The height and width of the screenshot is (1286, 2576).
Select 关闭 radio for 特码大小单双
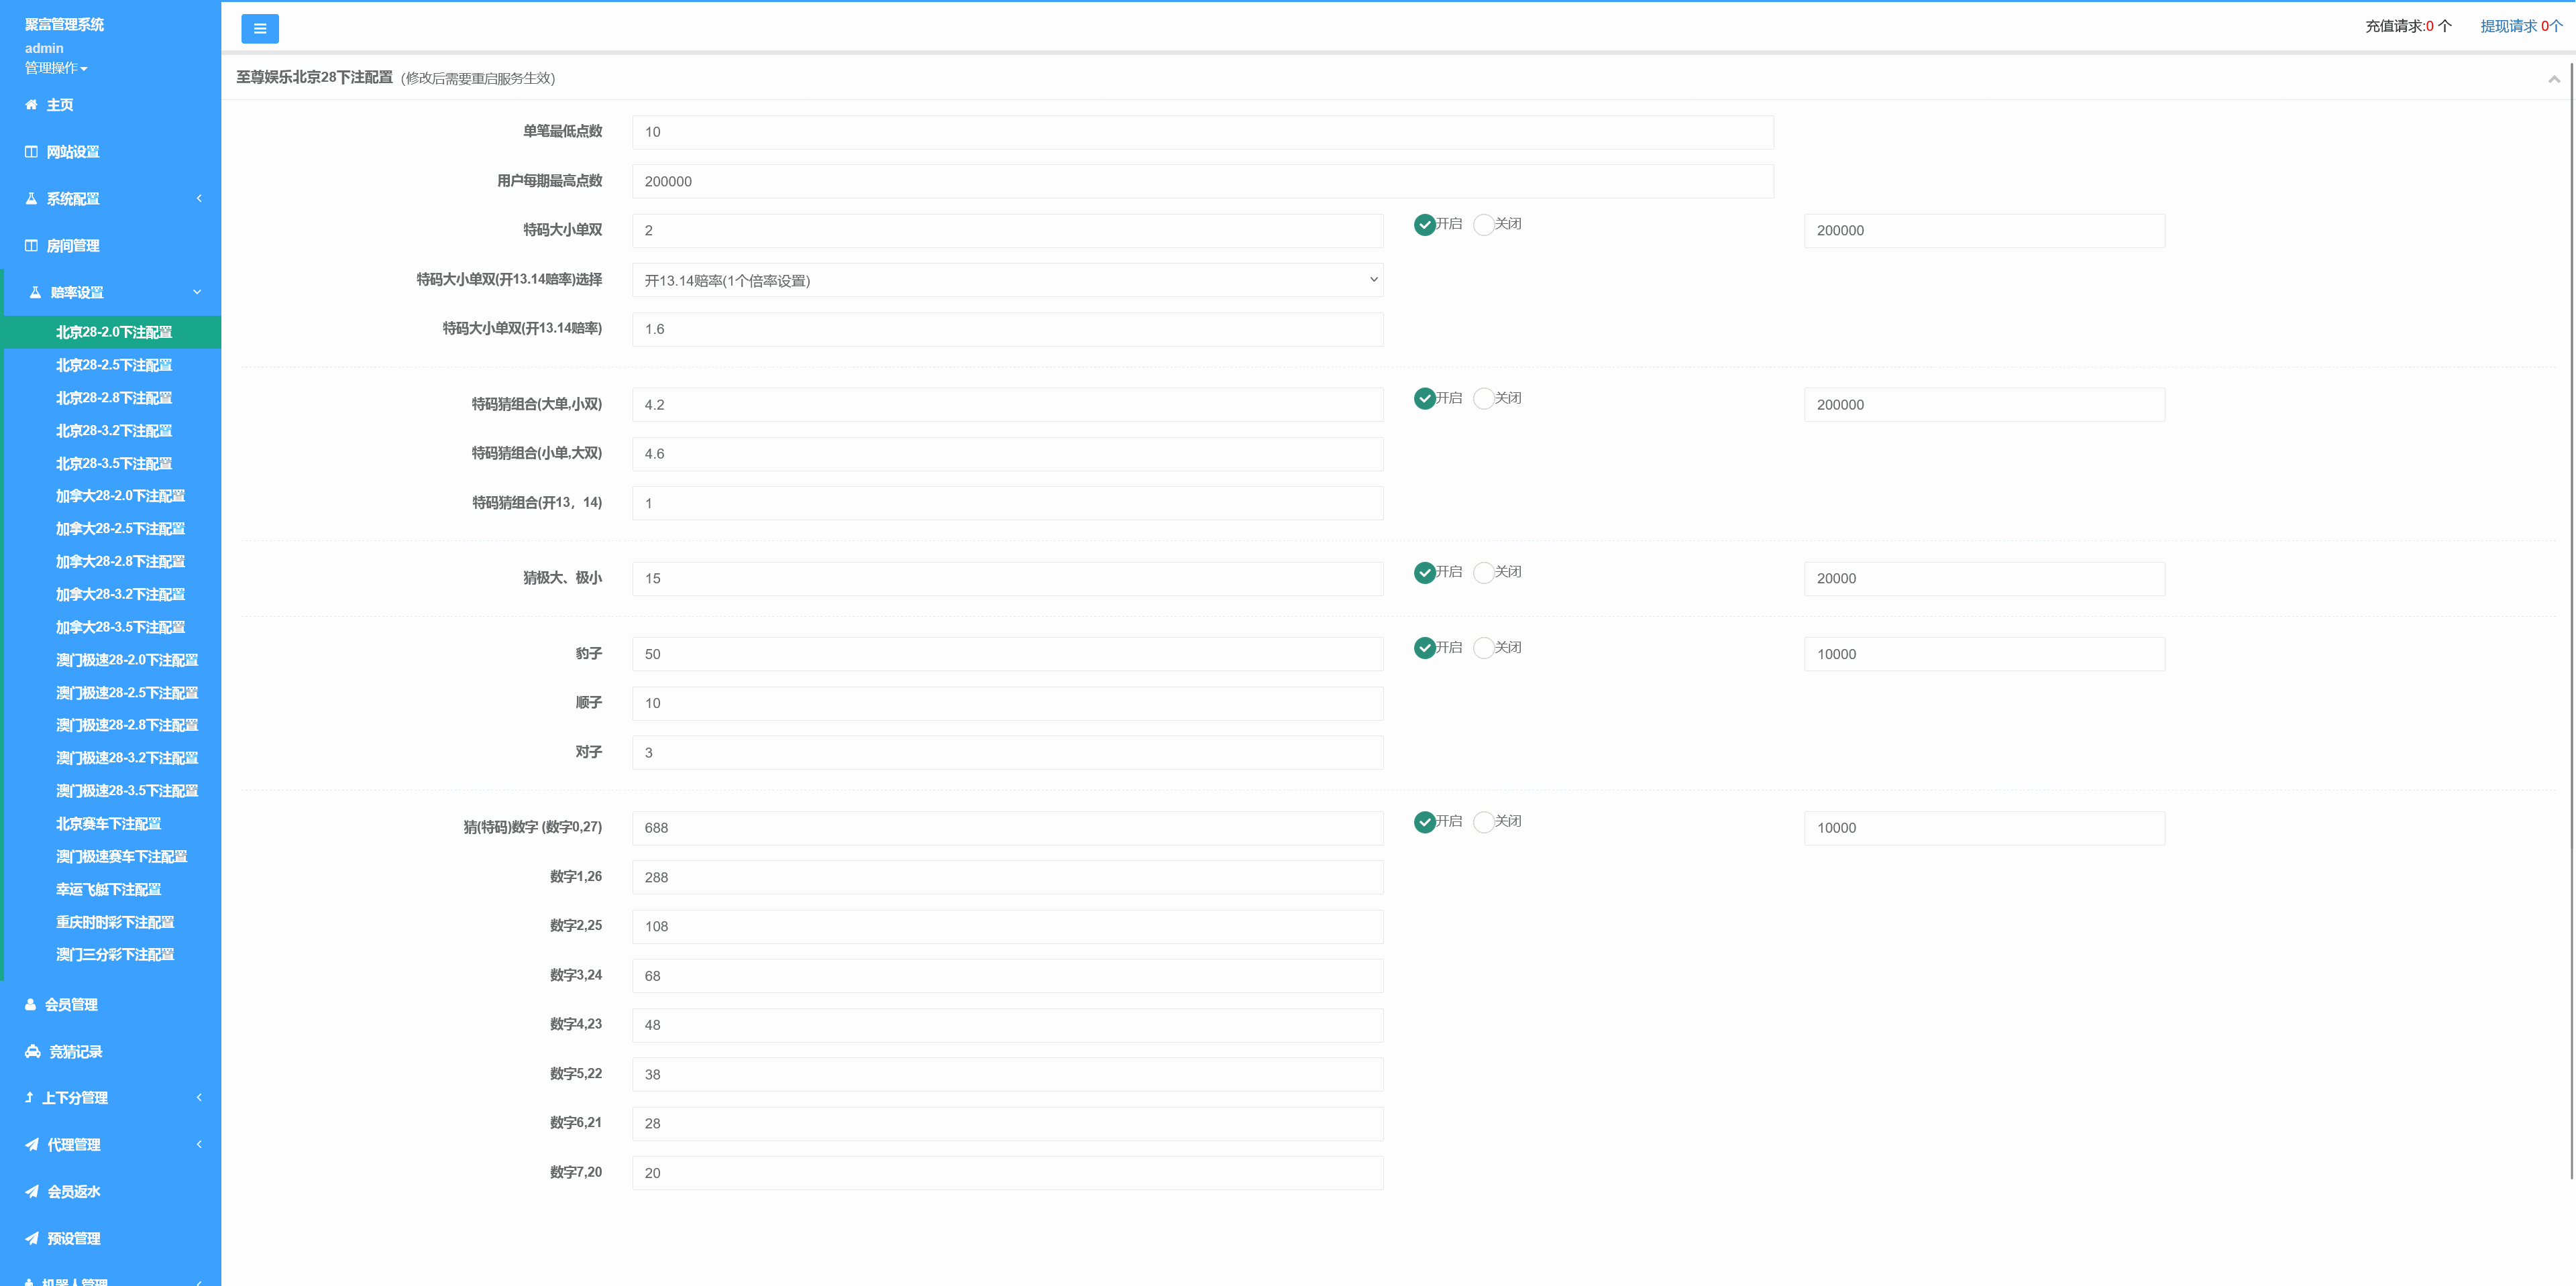1483,225
